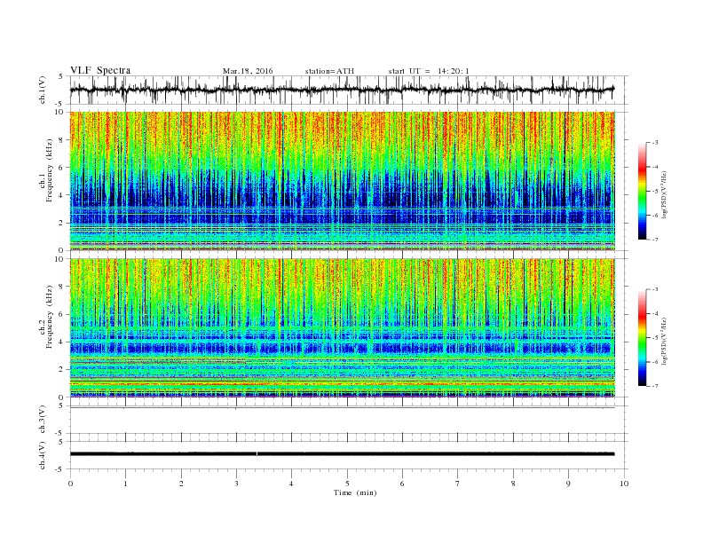The height and width of the screenshot is (543, 703).
Task: Click the ch.2 spectrogram color scale bar
Action: click(x=643, y=338)
